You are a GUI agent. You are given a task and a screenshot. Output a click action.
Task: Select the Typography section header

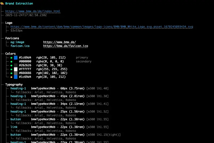coord(14,84)
